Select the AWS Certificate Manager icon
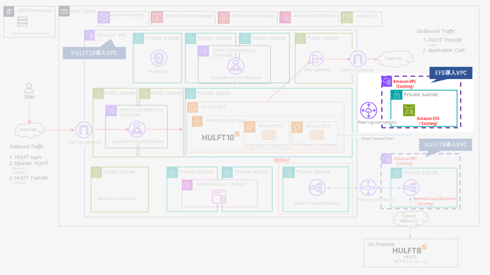The image size is (490, 275). (157, 17)
